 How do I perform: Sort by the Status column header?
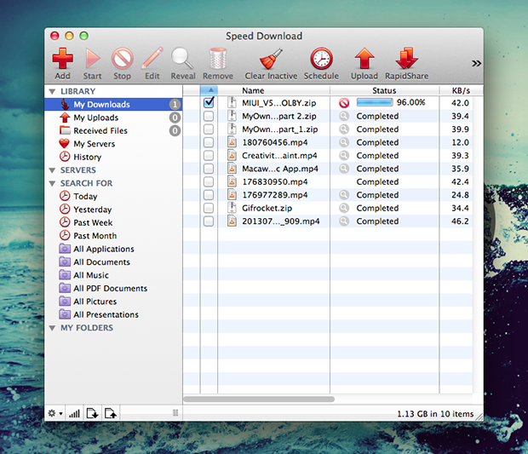coord(385,90)
